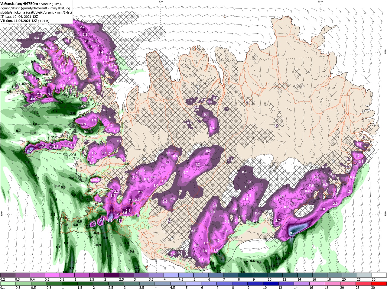Click the 0.1 label on lower legend row
This screenshot has width=387, height=290.
click(2, 288)
